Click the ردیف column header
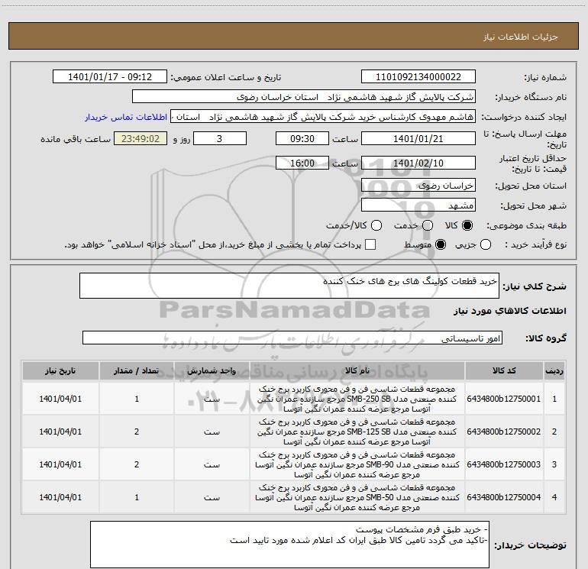Image resolution: width=588 pixels, height=569 pixels. click(554, 371)
